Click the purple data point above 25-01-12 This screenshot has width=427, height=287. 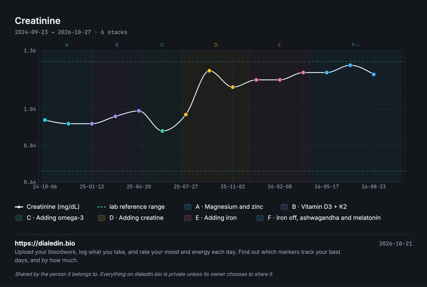pyautogui.click(x=92, y=124)
